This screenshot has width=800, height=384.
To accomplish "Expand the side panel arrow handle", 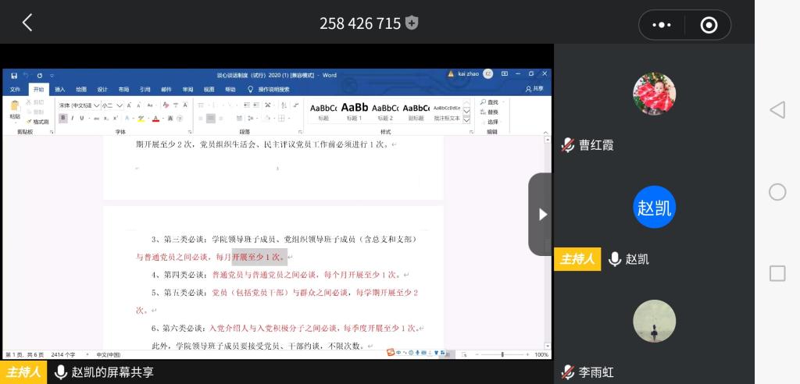I will [x=542, y=214].
